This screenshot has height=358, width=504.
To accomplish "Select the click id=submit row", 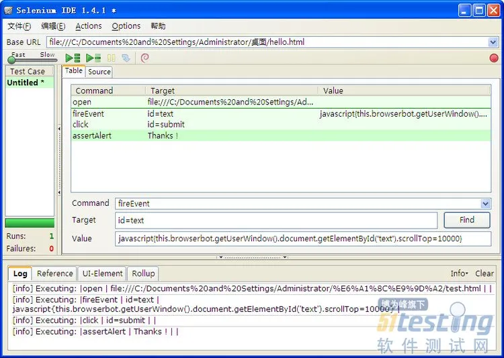I will [x=281, y=125].
